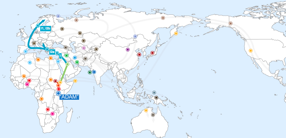Image resolution: width=286 pixels, height=138 pixels.
Task: Click the dark brown marker in northern Australia
Action: pos(153,115)
